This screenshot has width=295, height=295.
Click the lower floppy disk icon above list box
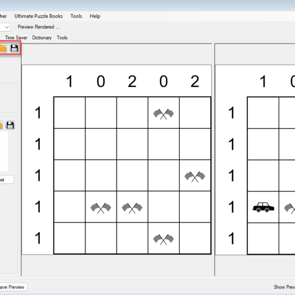(x=10, y=125)
